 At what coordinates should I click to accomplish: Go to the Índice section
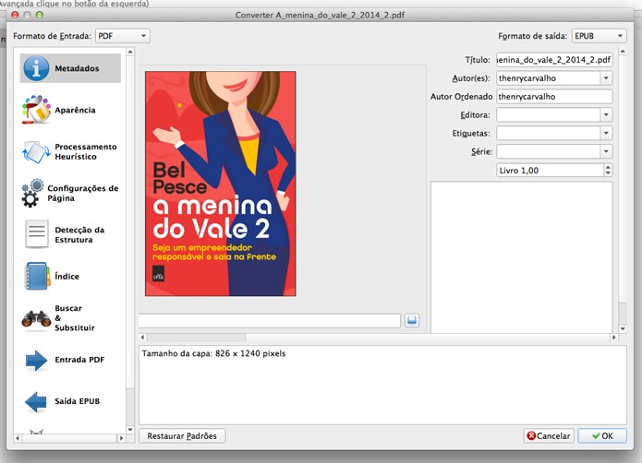[x=70, y=277]
